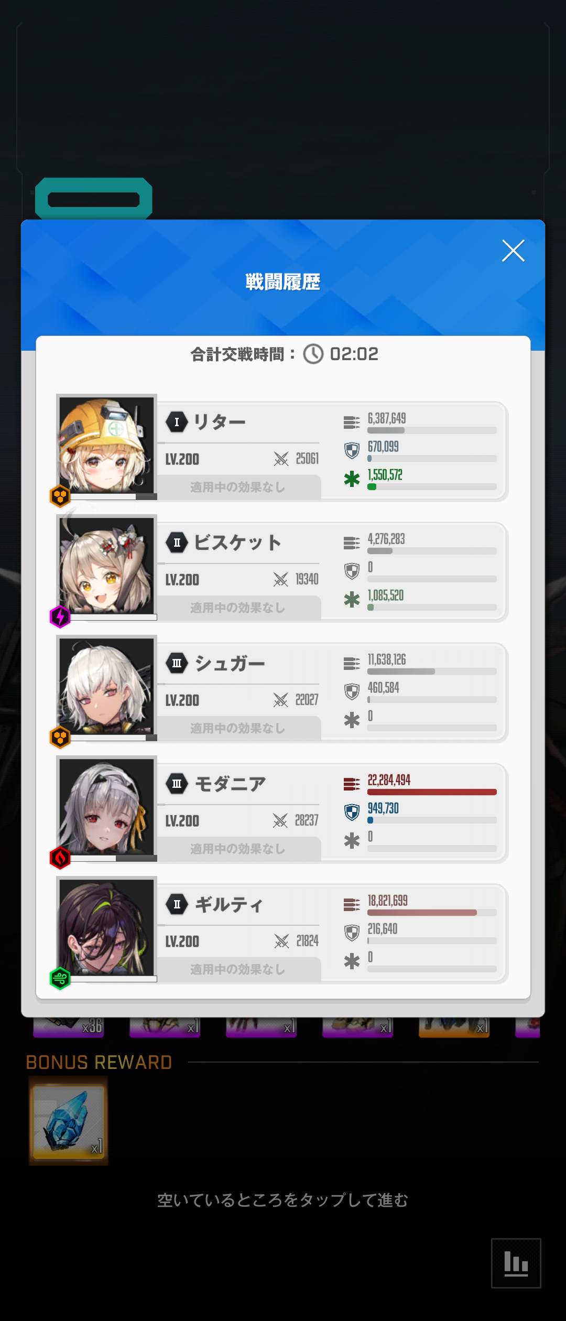Click the clock icon beside 02:02

pyautogui.click(x=313, y=354)
